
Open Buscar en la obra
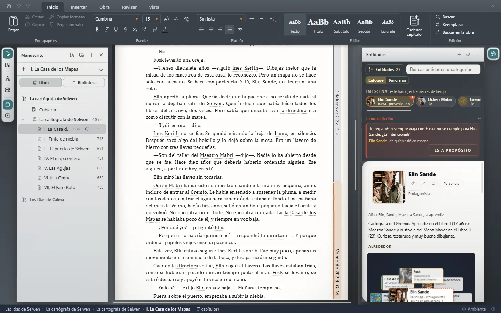[x=454, y=32]
